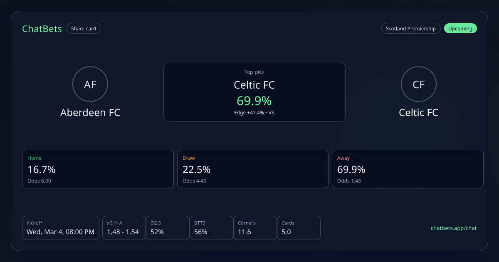
Task: Select the Home 16.7% odds card
Action: tap(98, 169)
